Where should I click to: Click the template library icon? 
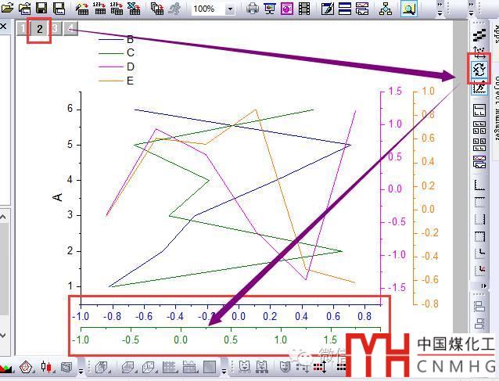pyautogui.click(x=66, y=368)
